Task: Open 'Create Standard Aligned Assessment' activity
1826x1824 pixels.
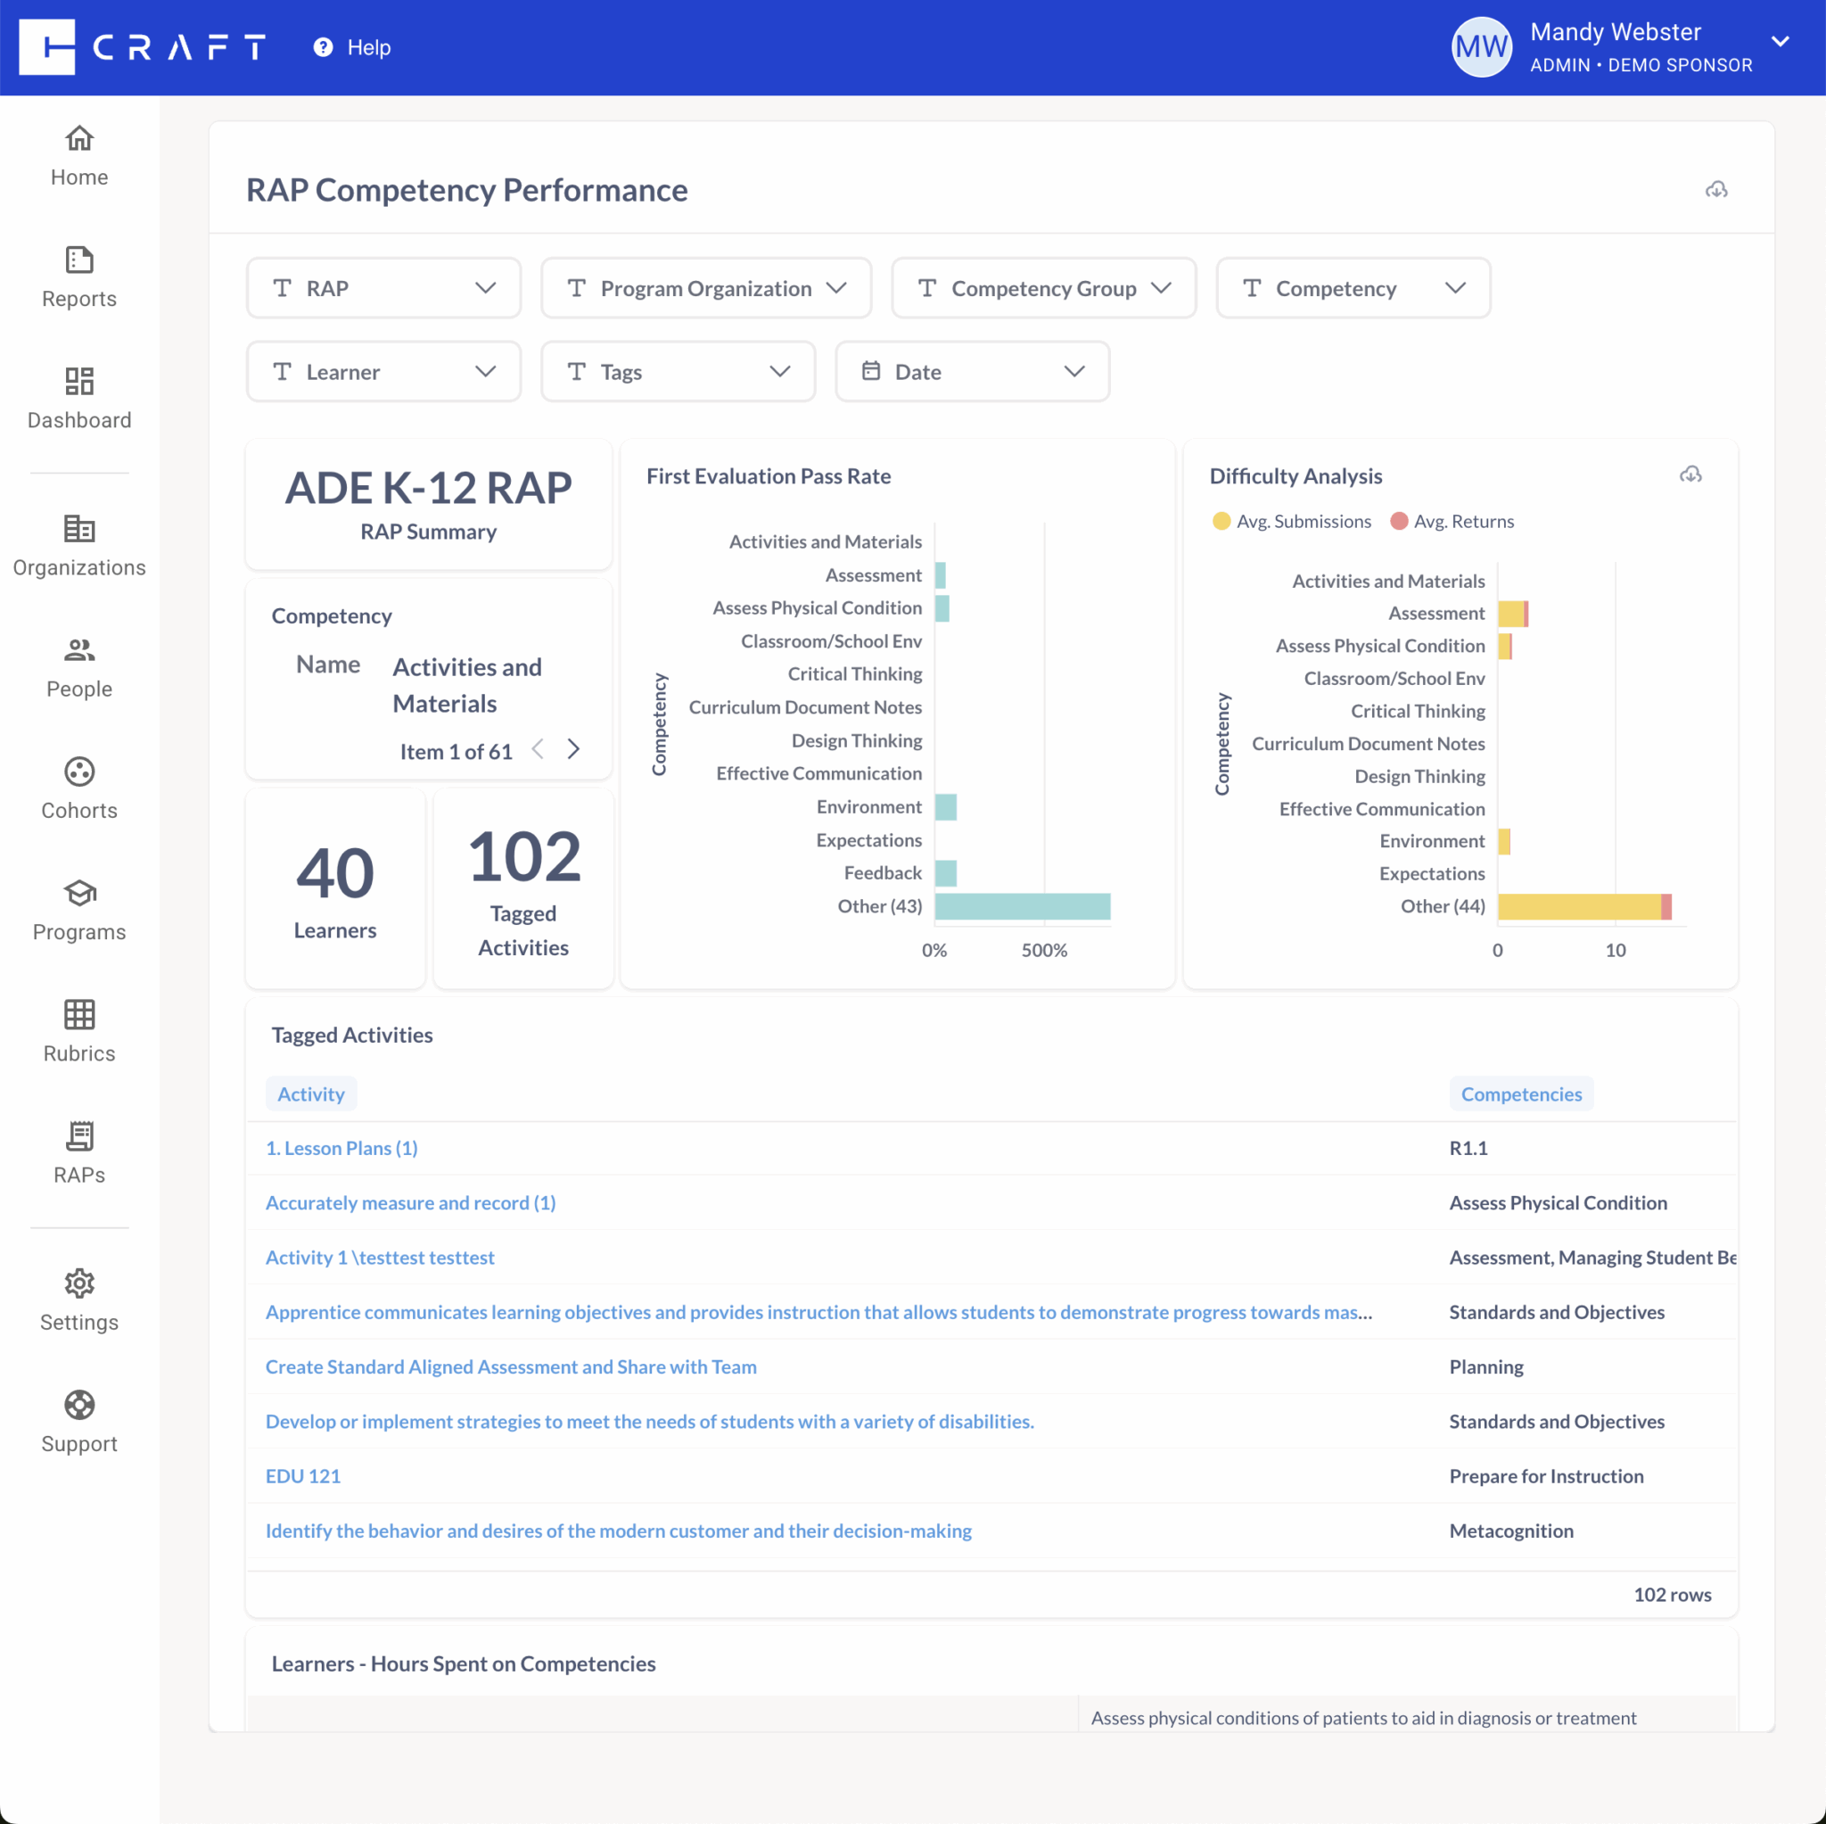Action: 510,1367
